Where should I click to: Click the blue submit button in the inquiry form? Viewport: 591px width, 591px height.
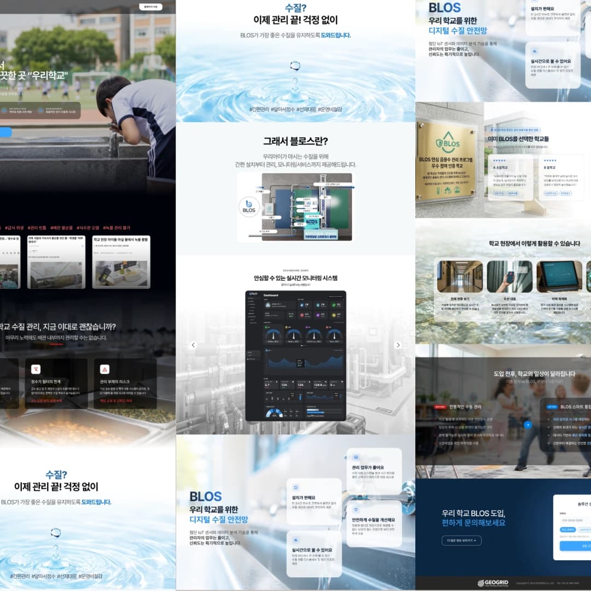[575, 546]
